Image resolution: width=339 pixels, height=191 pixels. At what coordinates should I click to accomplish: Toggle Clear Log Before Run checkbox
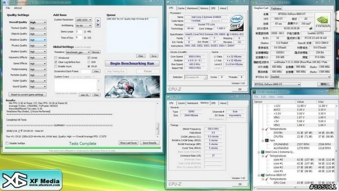tap(56, 62)
